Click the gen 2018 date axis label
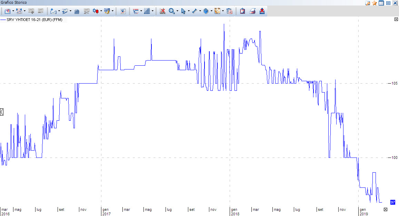 click(x=235, y=212)
